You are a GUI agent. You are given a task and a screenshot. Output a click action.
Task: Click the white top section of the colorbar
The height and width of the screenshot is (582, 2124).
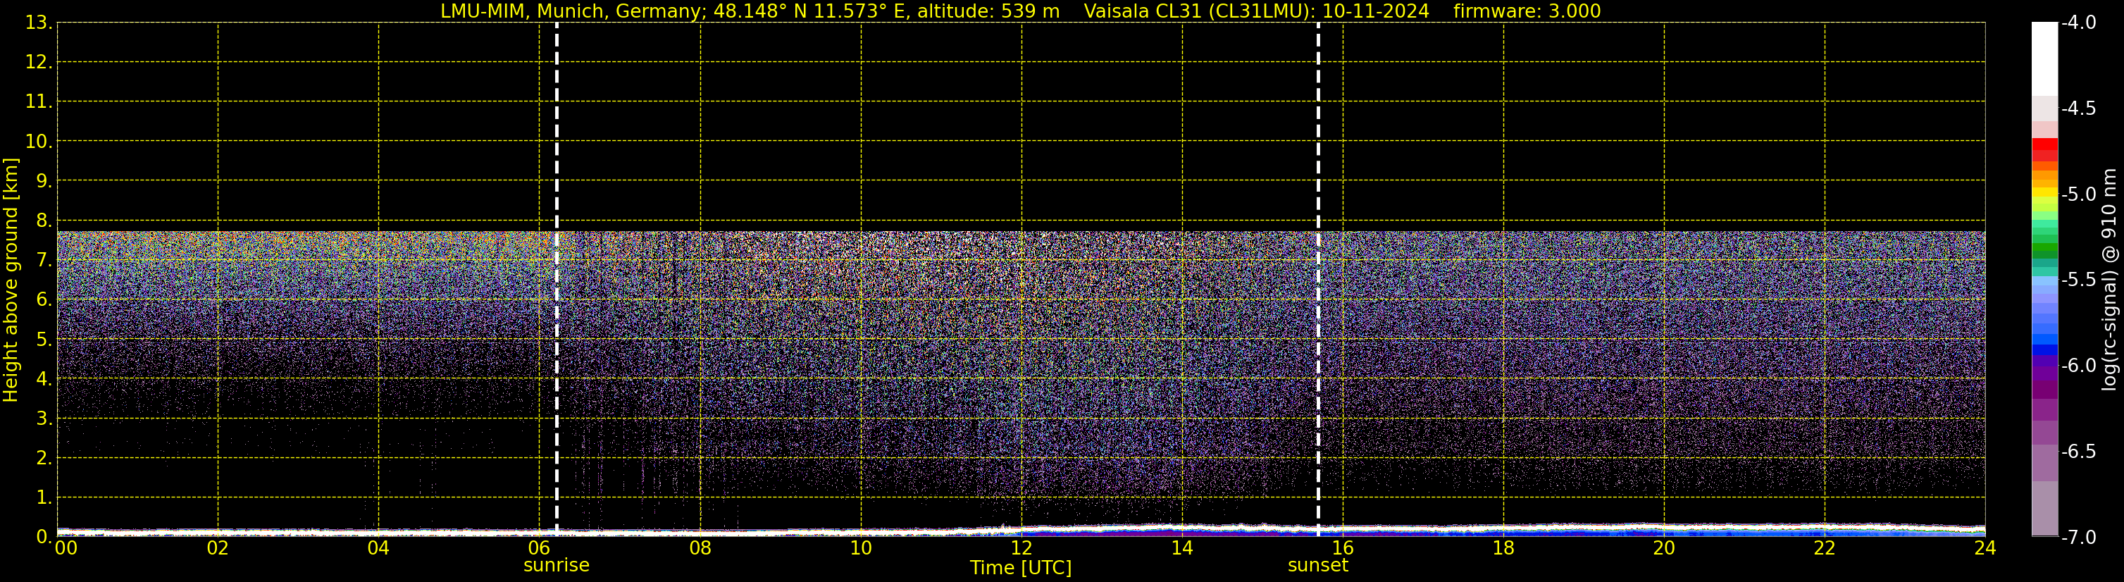[x=2044, y=58]
